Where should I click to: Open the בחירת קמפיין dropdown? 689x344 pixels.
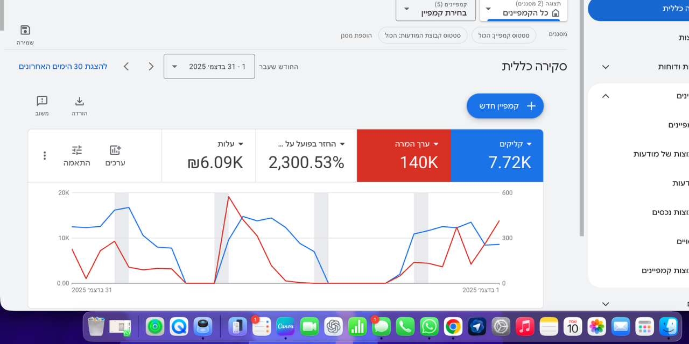[x=435, y=10]
